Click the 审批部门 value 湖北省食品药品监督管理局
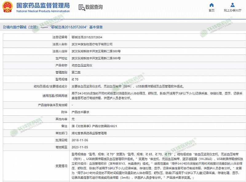246x182 pixels. coord(89,133)
